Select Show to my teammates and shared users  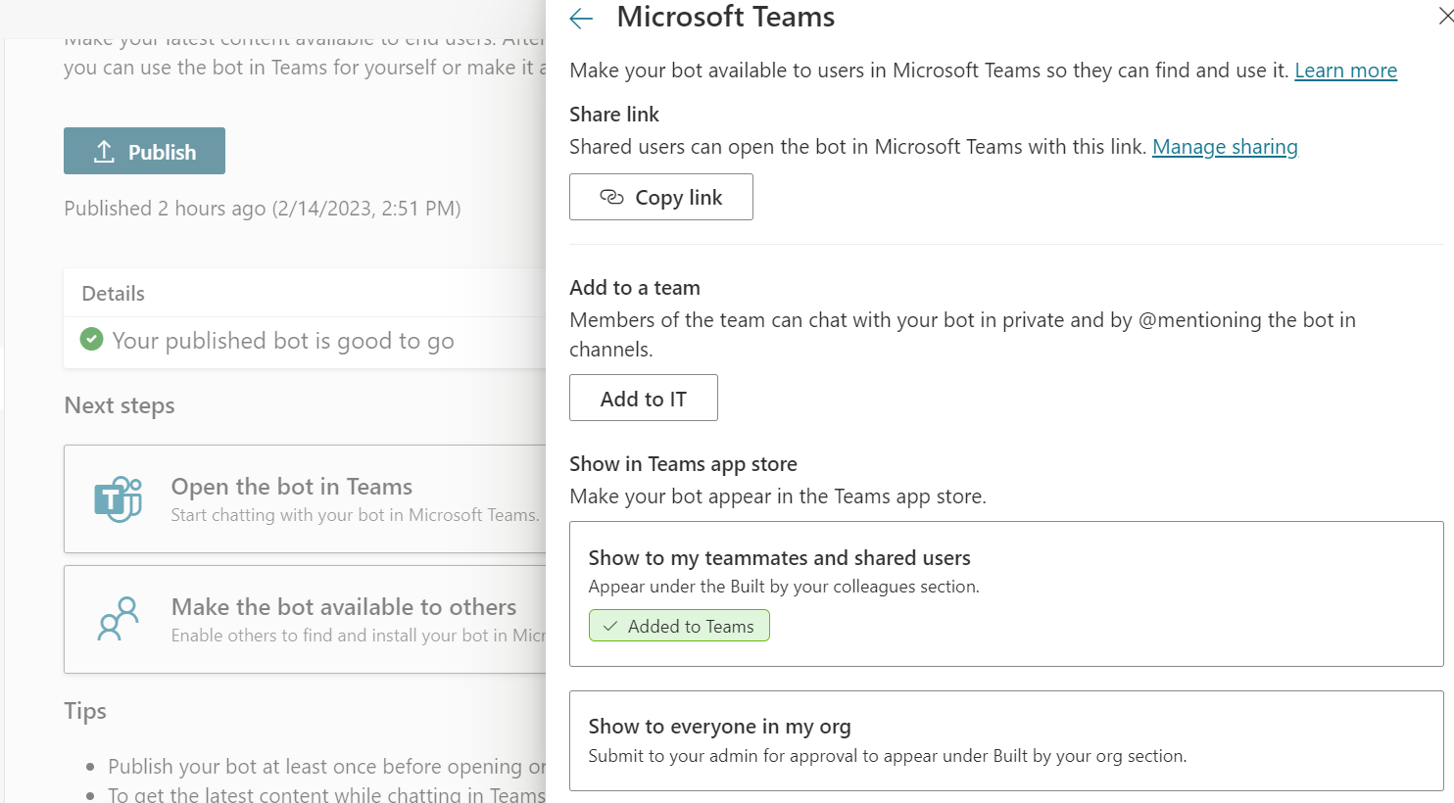1006,593
